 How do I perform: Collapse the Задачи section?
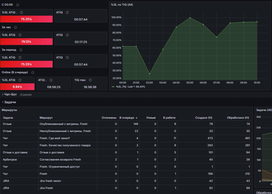[9, 102]
